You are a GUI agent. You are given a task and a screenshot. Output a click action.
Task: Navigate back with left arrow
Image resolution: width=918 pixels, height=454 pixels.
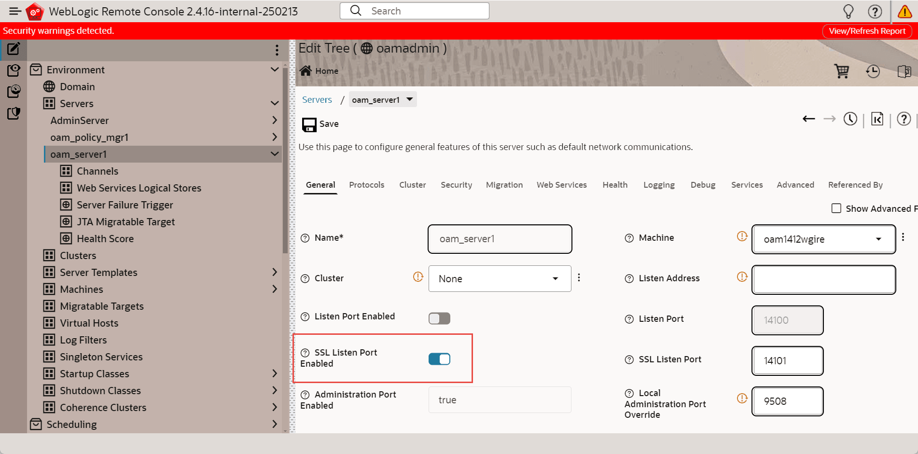809,119
